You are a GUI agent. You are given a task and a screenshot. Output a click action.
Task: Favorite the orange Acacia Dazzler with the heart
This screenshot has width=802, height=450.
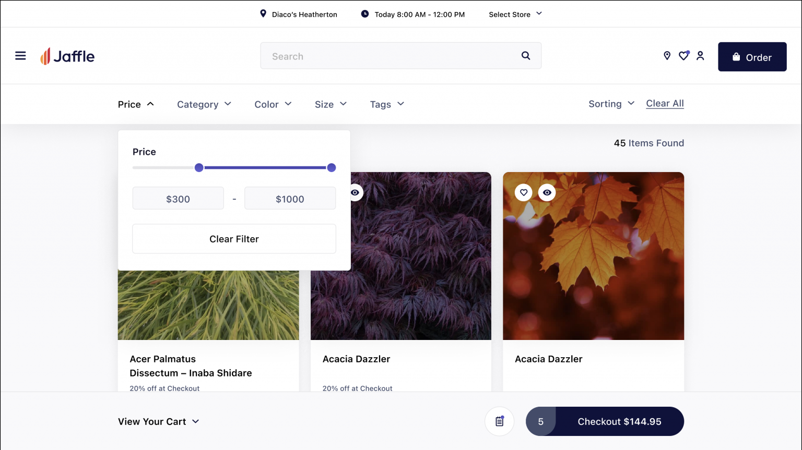click(523, 192)
